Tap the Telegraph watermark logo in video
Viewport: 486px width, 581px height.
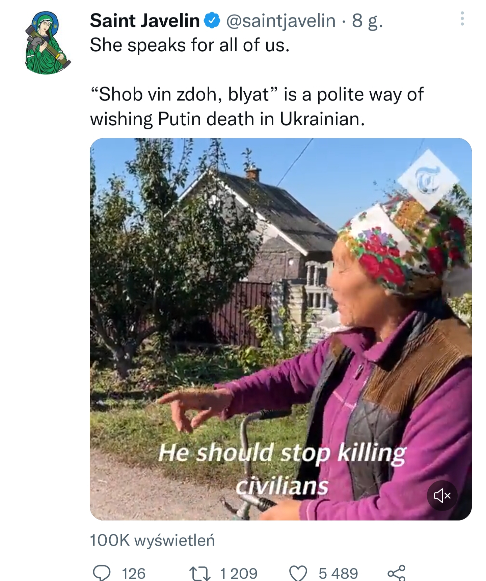click(428, 180)
